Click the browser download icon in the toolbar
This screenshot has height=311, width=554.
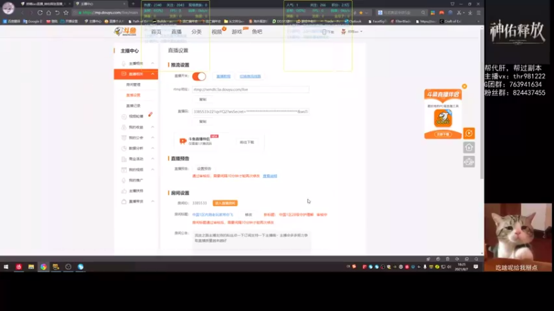tap(470, 12)
